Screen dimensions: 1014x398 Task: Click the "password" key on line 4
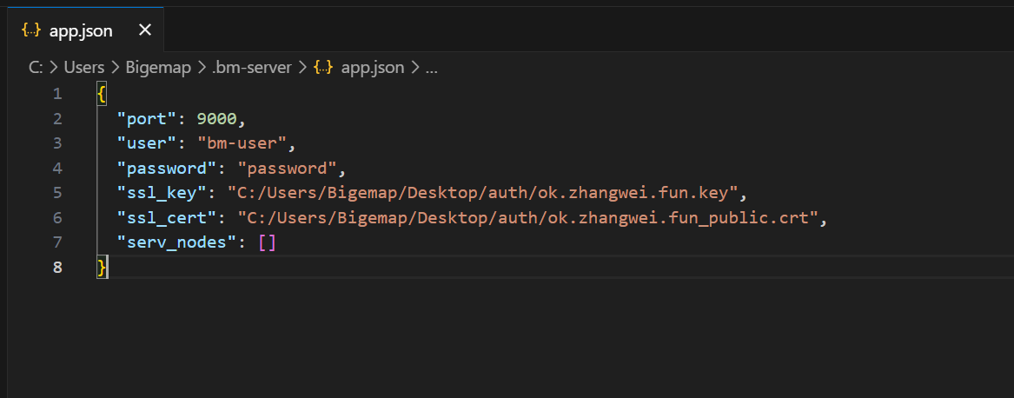click(x=166, y=169)
